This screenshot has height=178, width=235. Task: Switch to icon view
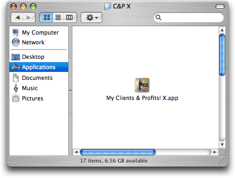click(x=46, y=17)
